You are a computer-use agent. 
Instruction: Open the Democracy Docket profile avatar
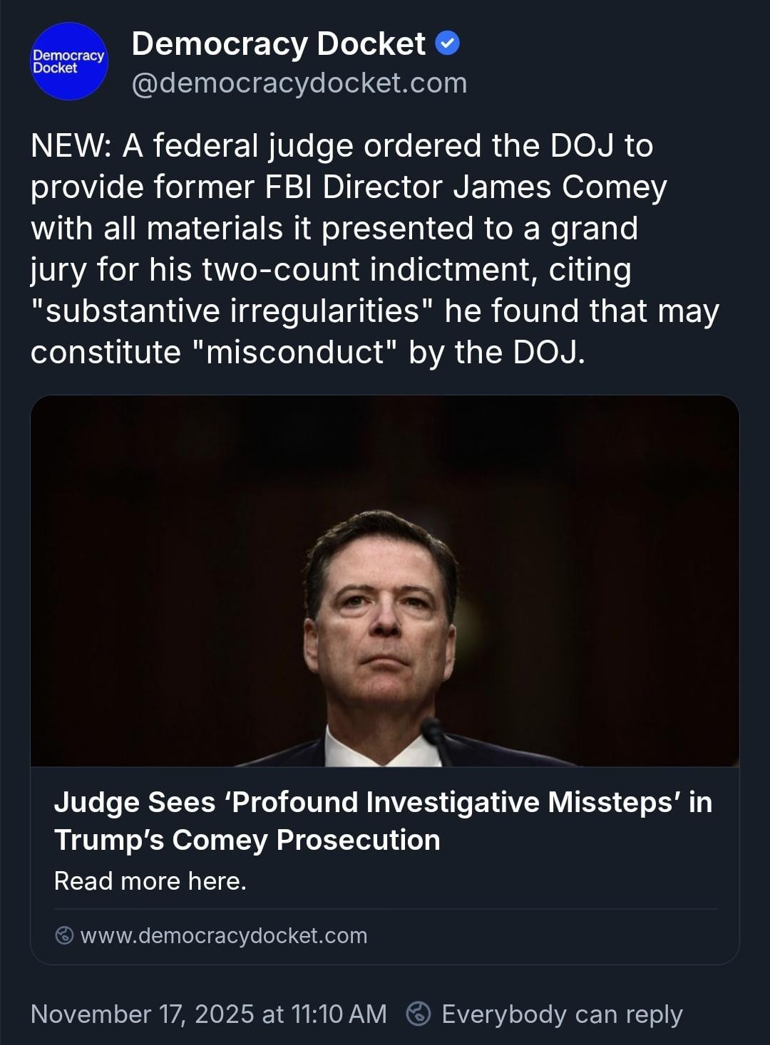68,61
